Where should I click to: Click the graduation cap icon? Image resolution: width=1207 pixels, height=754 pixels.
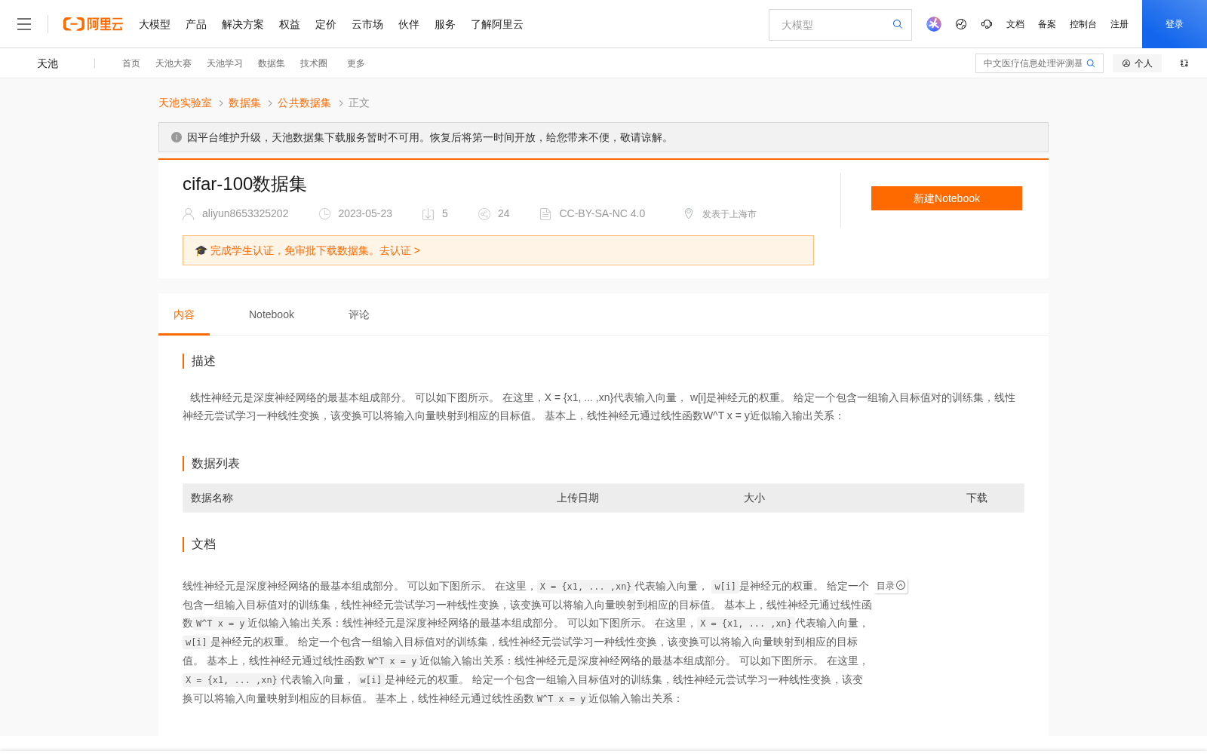click(x=201, y=250)
